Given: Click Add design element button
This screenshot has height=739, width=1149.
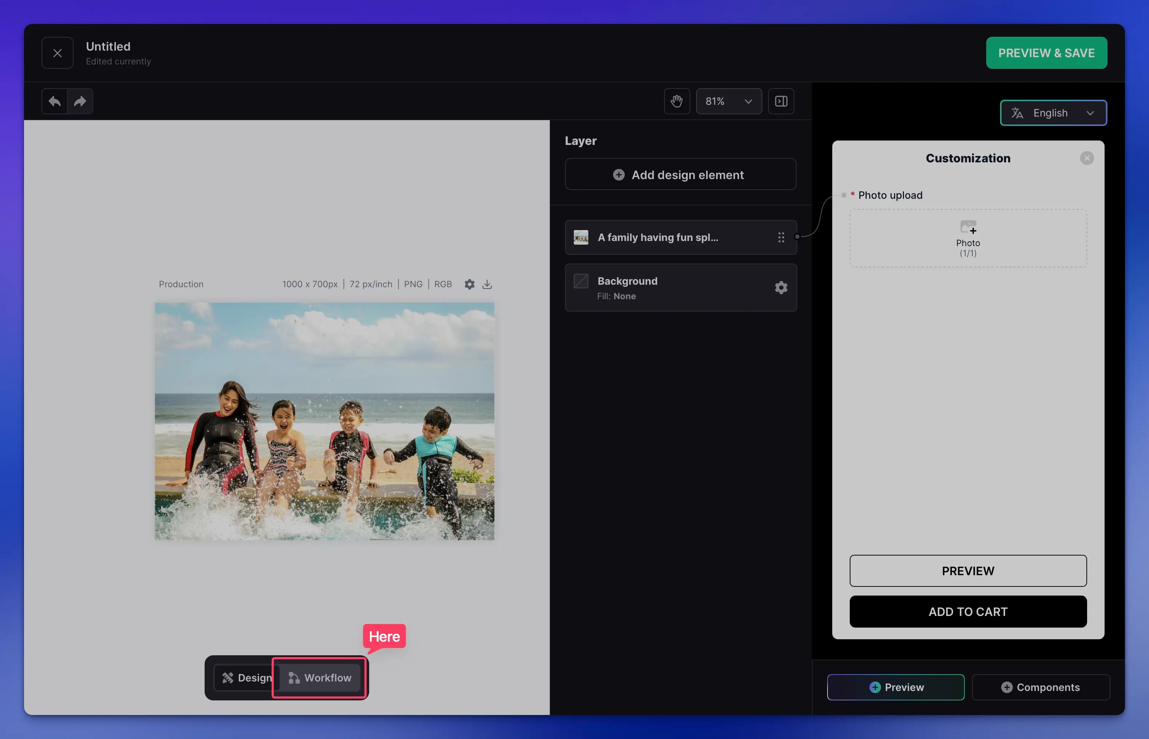Looking at the screenshot, I should point(680,175).
